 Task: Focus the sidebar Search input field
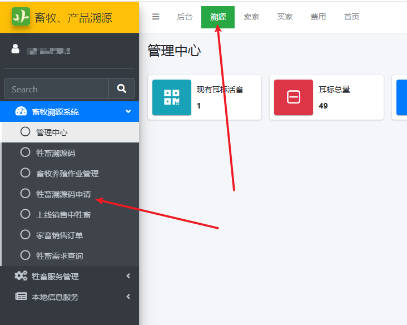coord(57,88)
